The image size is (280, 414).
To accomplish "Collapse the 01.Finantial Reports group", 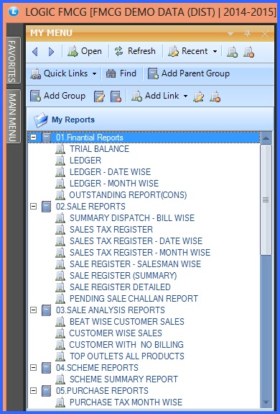I will 33,138.
